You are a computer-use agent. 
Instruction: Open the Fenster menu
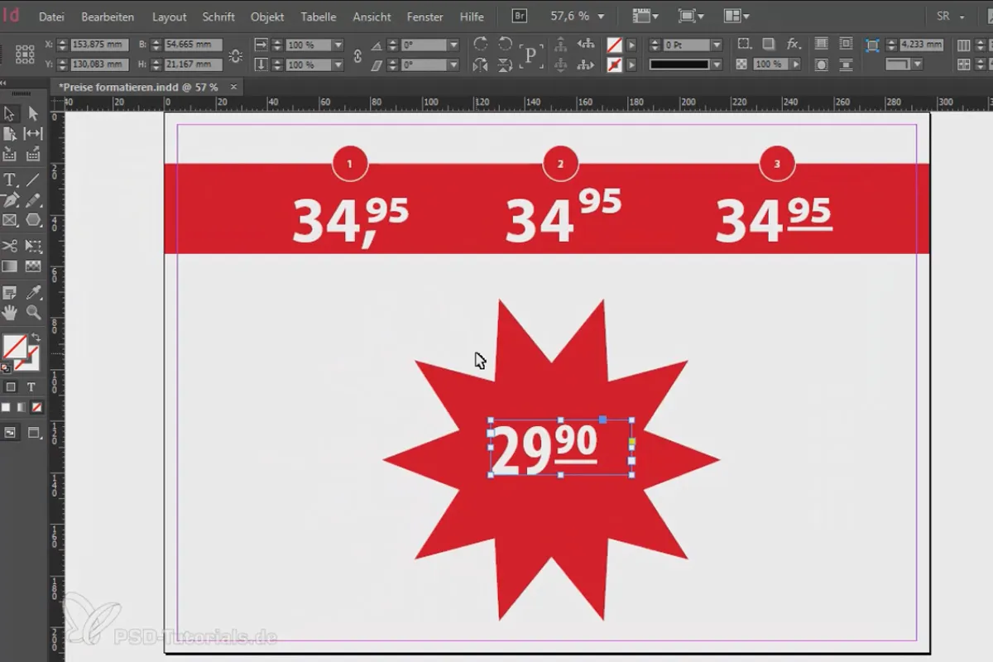point(425,17)
